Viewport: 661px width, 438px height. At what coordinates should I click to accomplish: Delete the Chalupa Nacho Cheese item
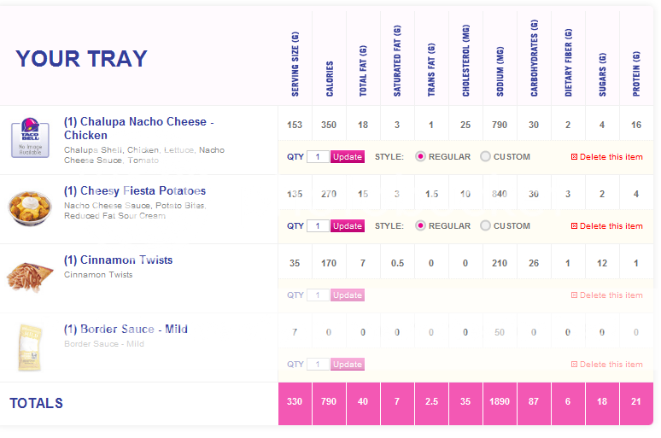click(x=606, y=157)
